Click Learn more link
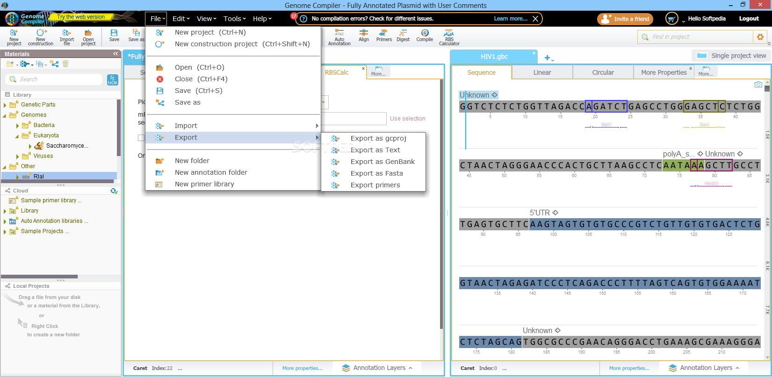 click(511, 19)
